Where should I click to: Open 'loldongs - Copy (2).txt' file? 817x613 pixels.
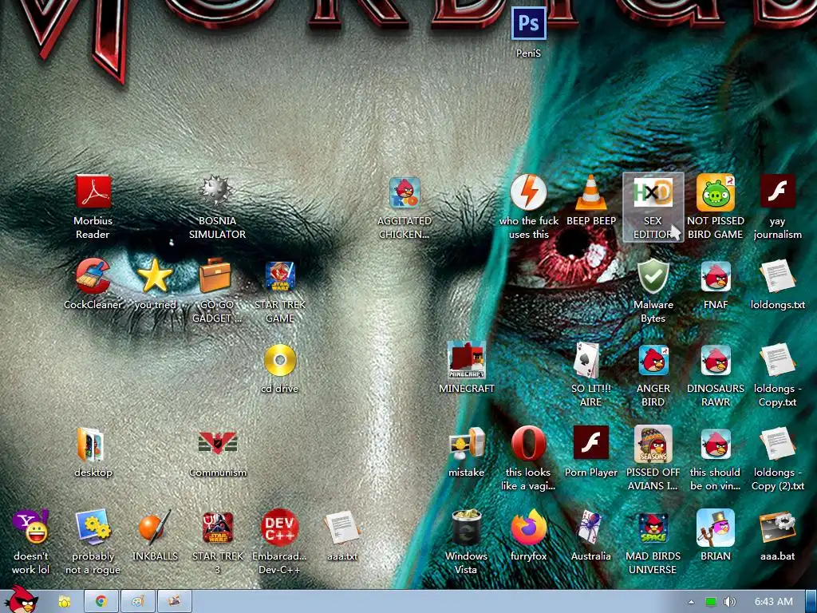point(777,445)
